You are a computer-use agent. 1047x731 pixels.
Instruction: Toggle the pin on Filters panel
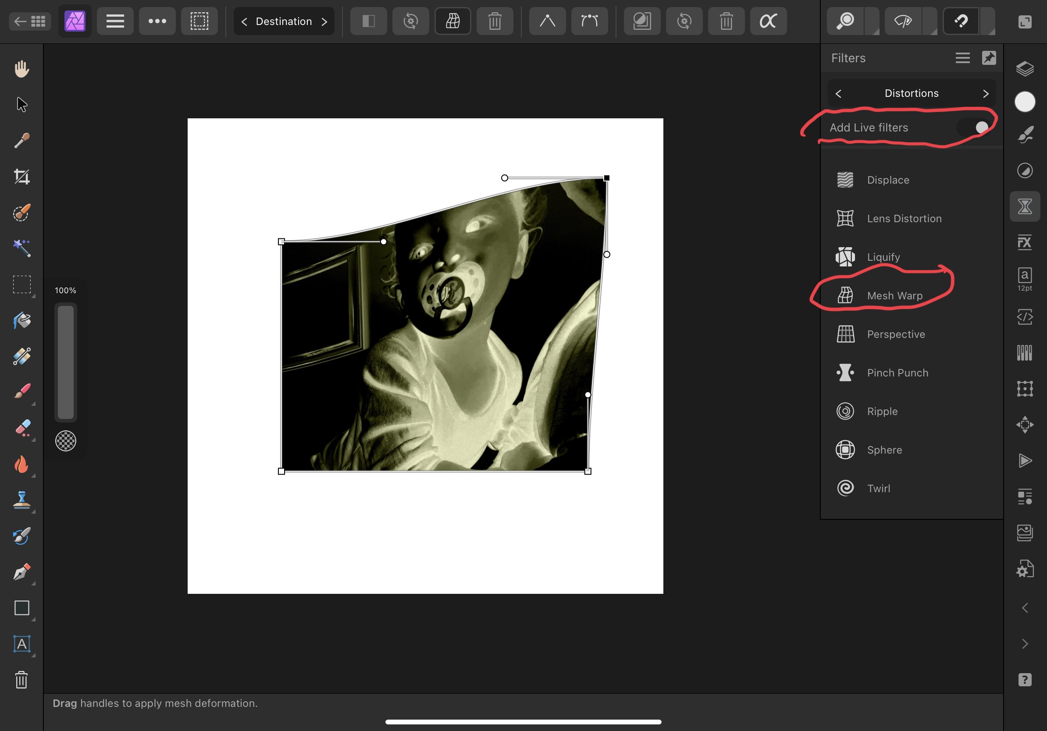point(989,58)
